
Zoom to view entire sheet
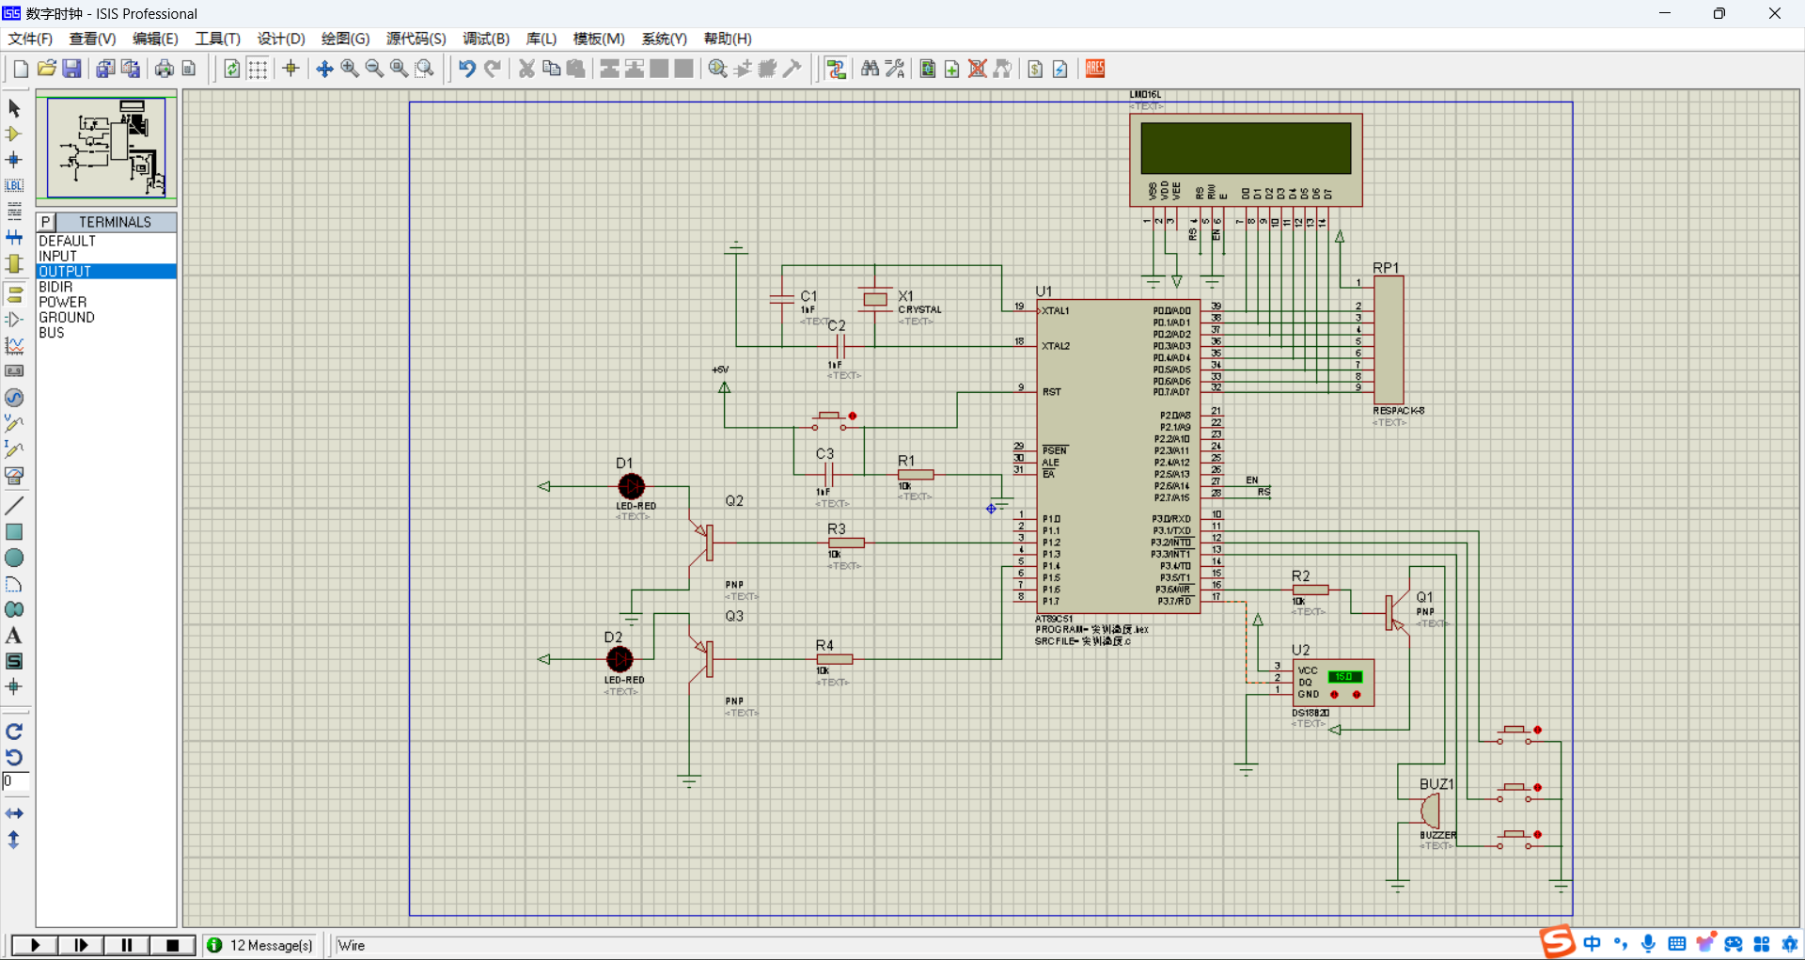click(400, 69)
